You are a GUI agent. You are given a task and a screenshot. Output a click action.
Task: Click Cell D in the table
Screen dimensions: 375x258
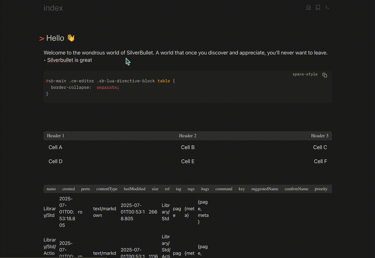[x=56, y=162]
